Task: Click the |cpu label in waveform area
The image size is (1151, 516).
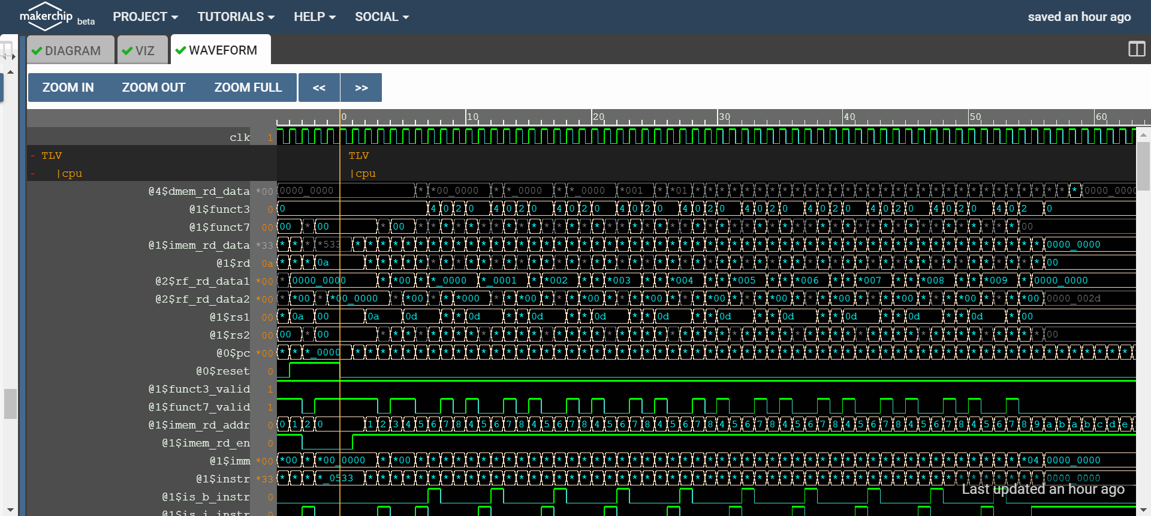Action: [x=363, y=174]
